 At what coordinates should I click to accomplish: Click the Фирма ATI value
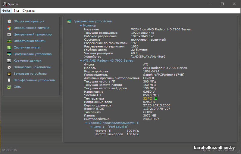pyautogui.click(x=146, y=65)
